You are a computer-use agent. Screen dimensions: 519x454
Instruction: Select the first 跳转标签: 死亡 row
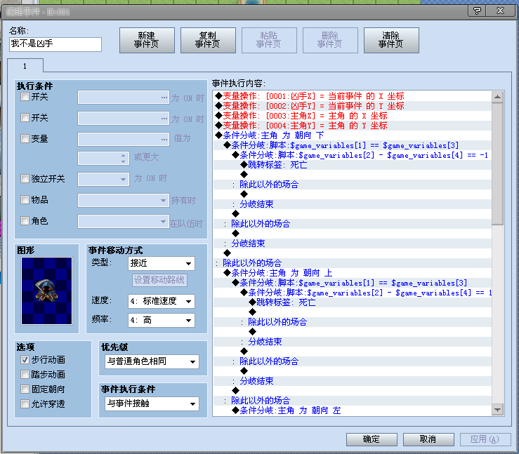tap(352, 165)
